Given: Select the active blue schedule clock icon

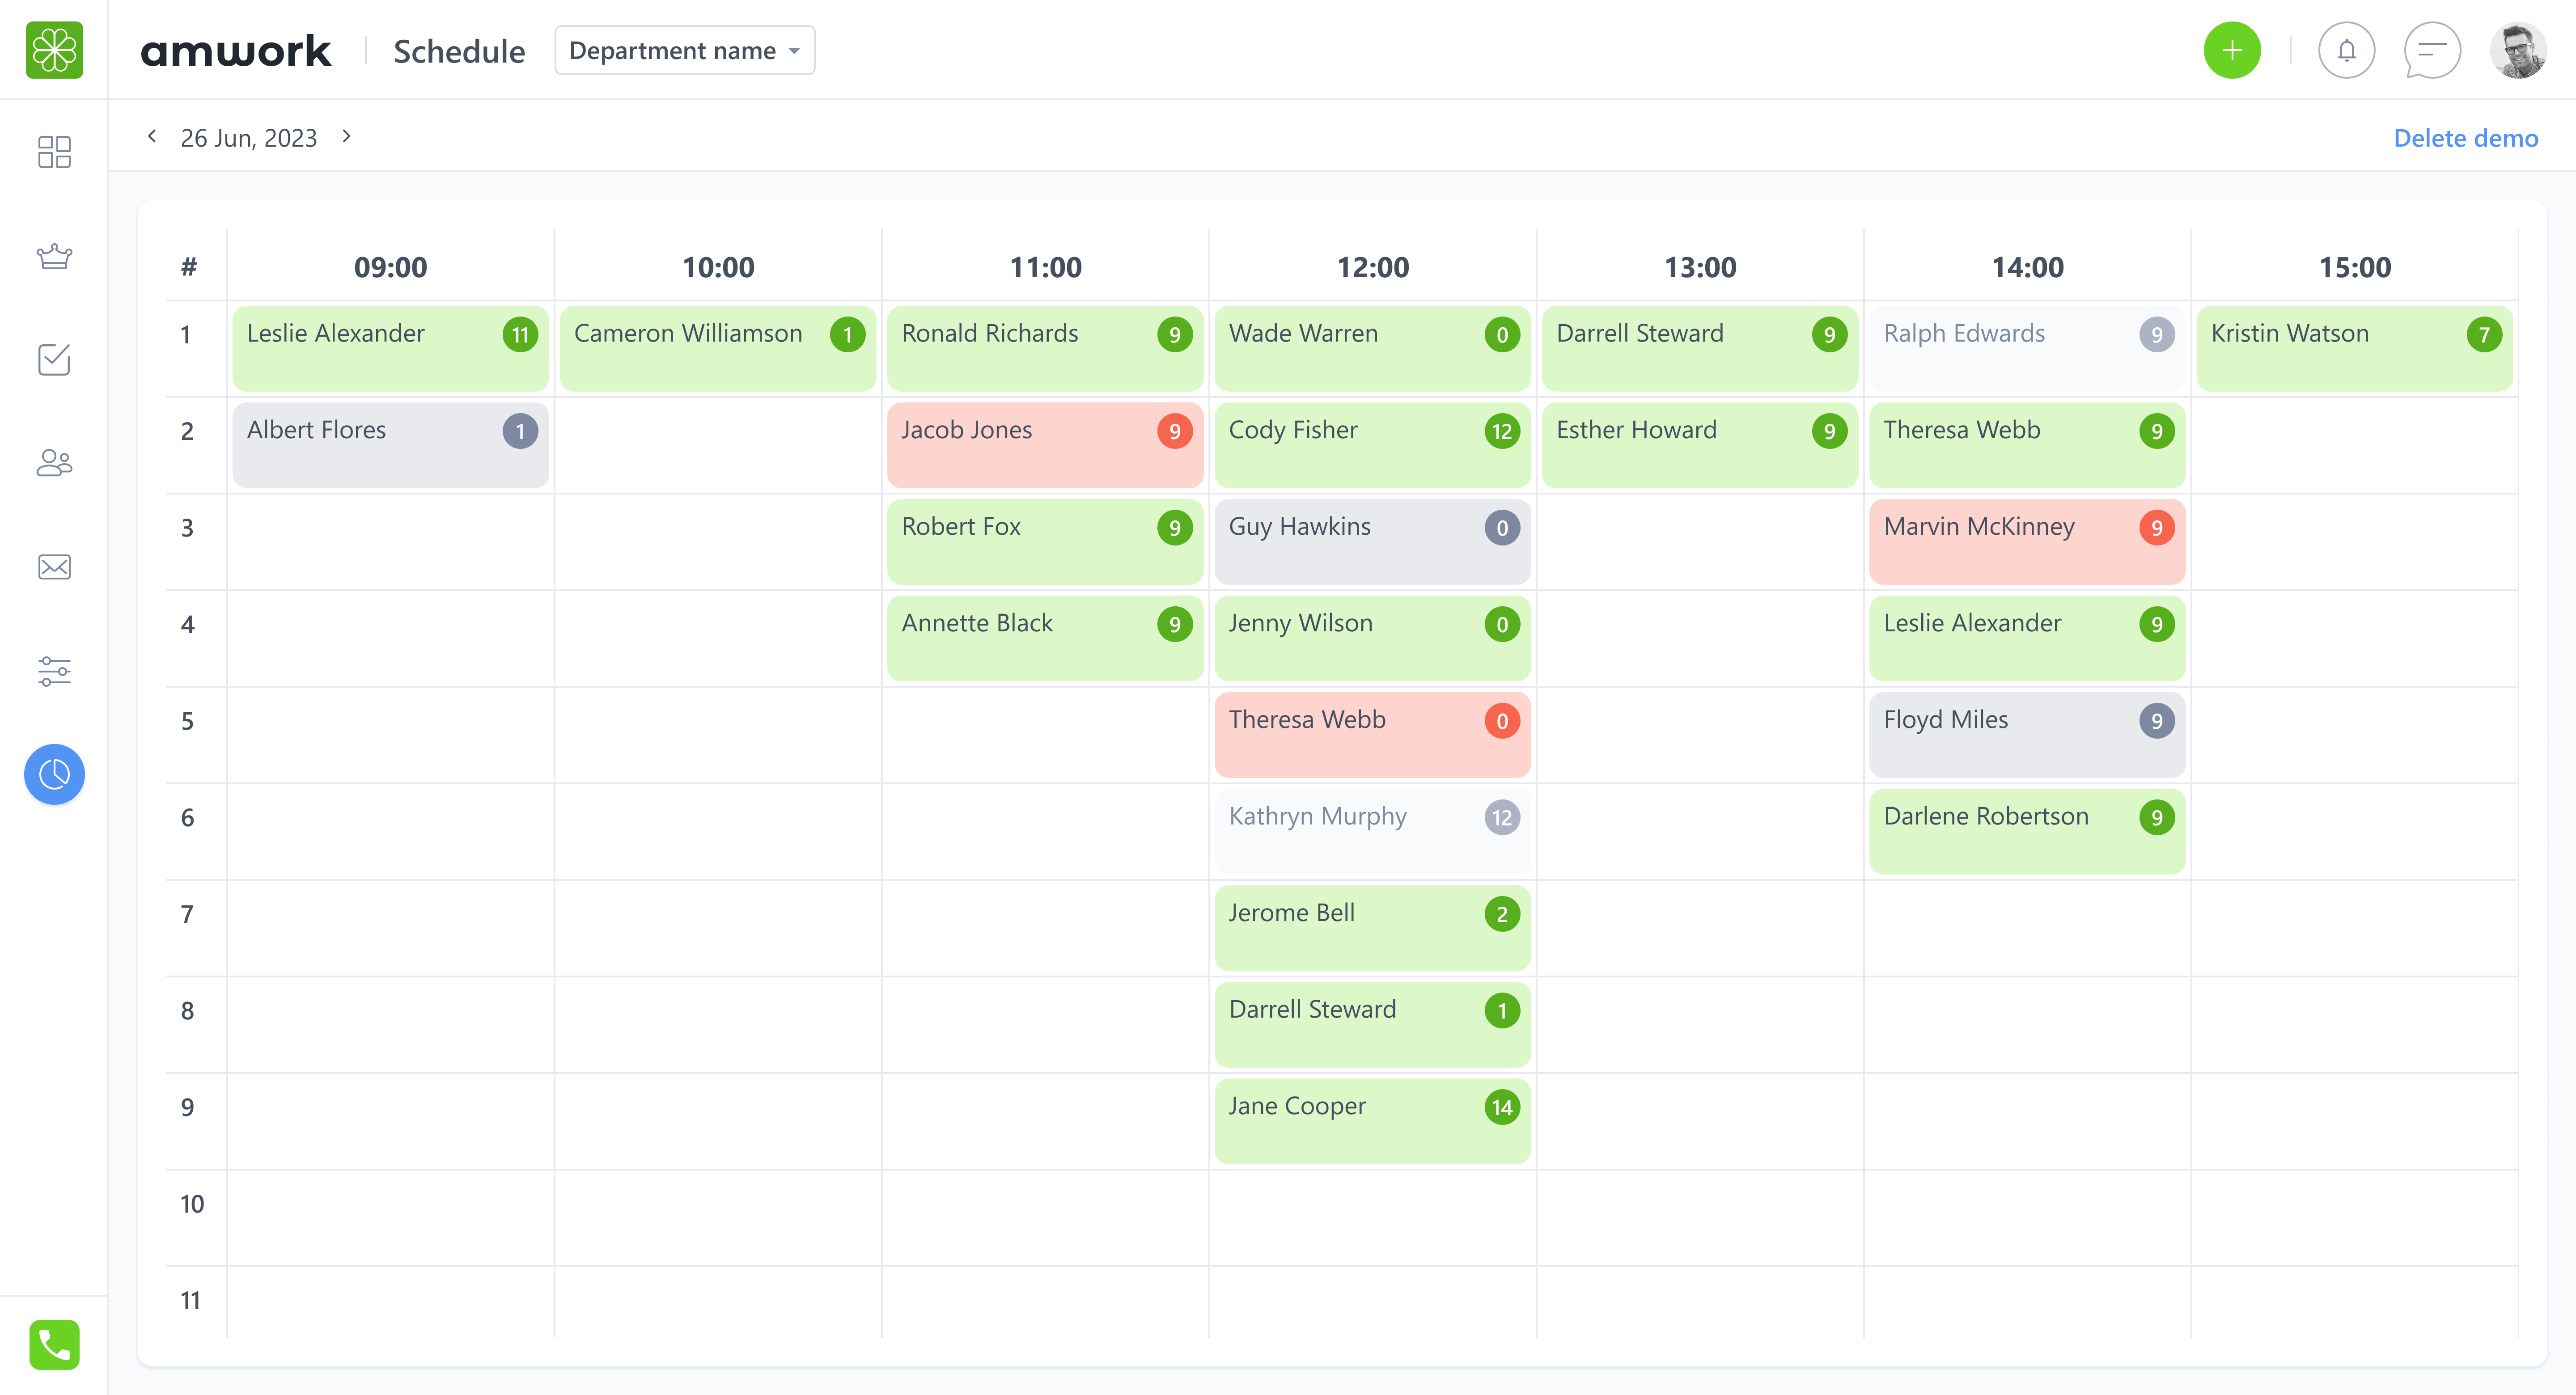Looking at the screenshot, I should [54, 774].
